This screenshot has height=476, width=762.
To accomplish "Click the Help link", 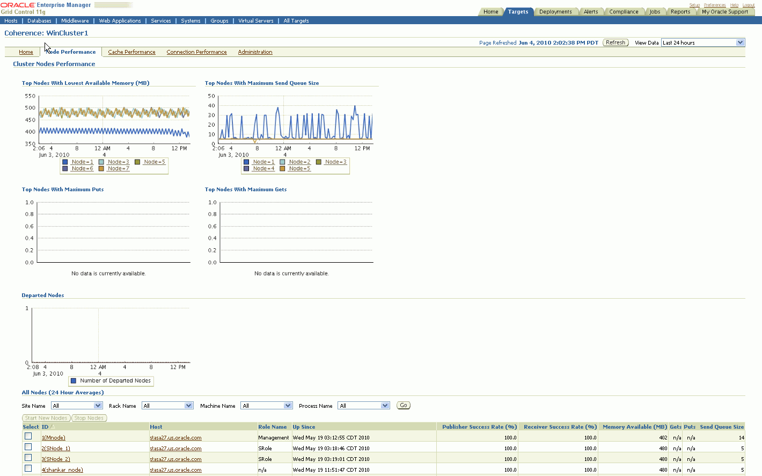I will [x=734, y=5].
